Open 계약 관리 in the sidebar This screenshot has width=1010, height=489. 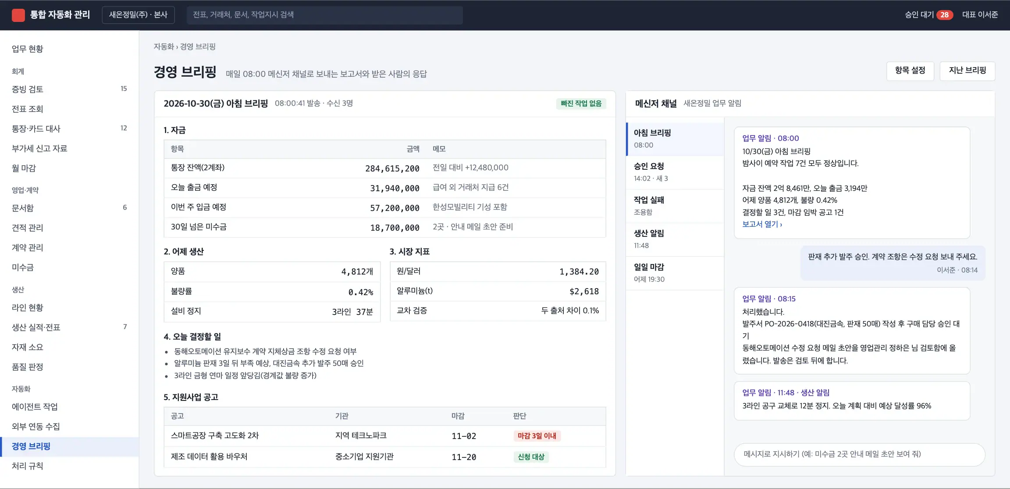(69, 247)
